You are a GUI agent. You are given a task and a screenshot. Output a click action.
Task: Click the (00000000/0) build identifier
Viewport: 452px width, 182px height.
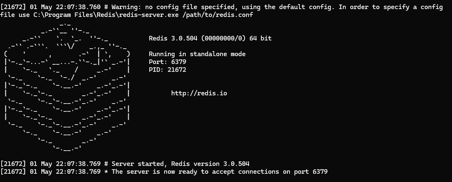[223, 38]
